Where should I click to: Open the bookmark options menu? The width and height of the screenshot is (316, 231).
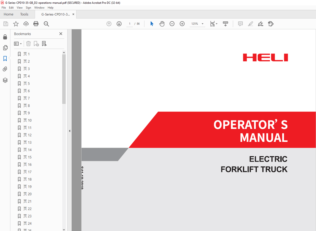click(18, 44)
